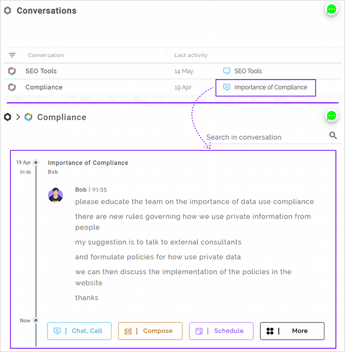Open SEO Tools last activity thread
This screenshot has width=345, height=352.
coord(243,71)
